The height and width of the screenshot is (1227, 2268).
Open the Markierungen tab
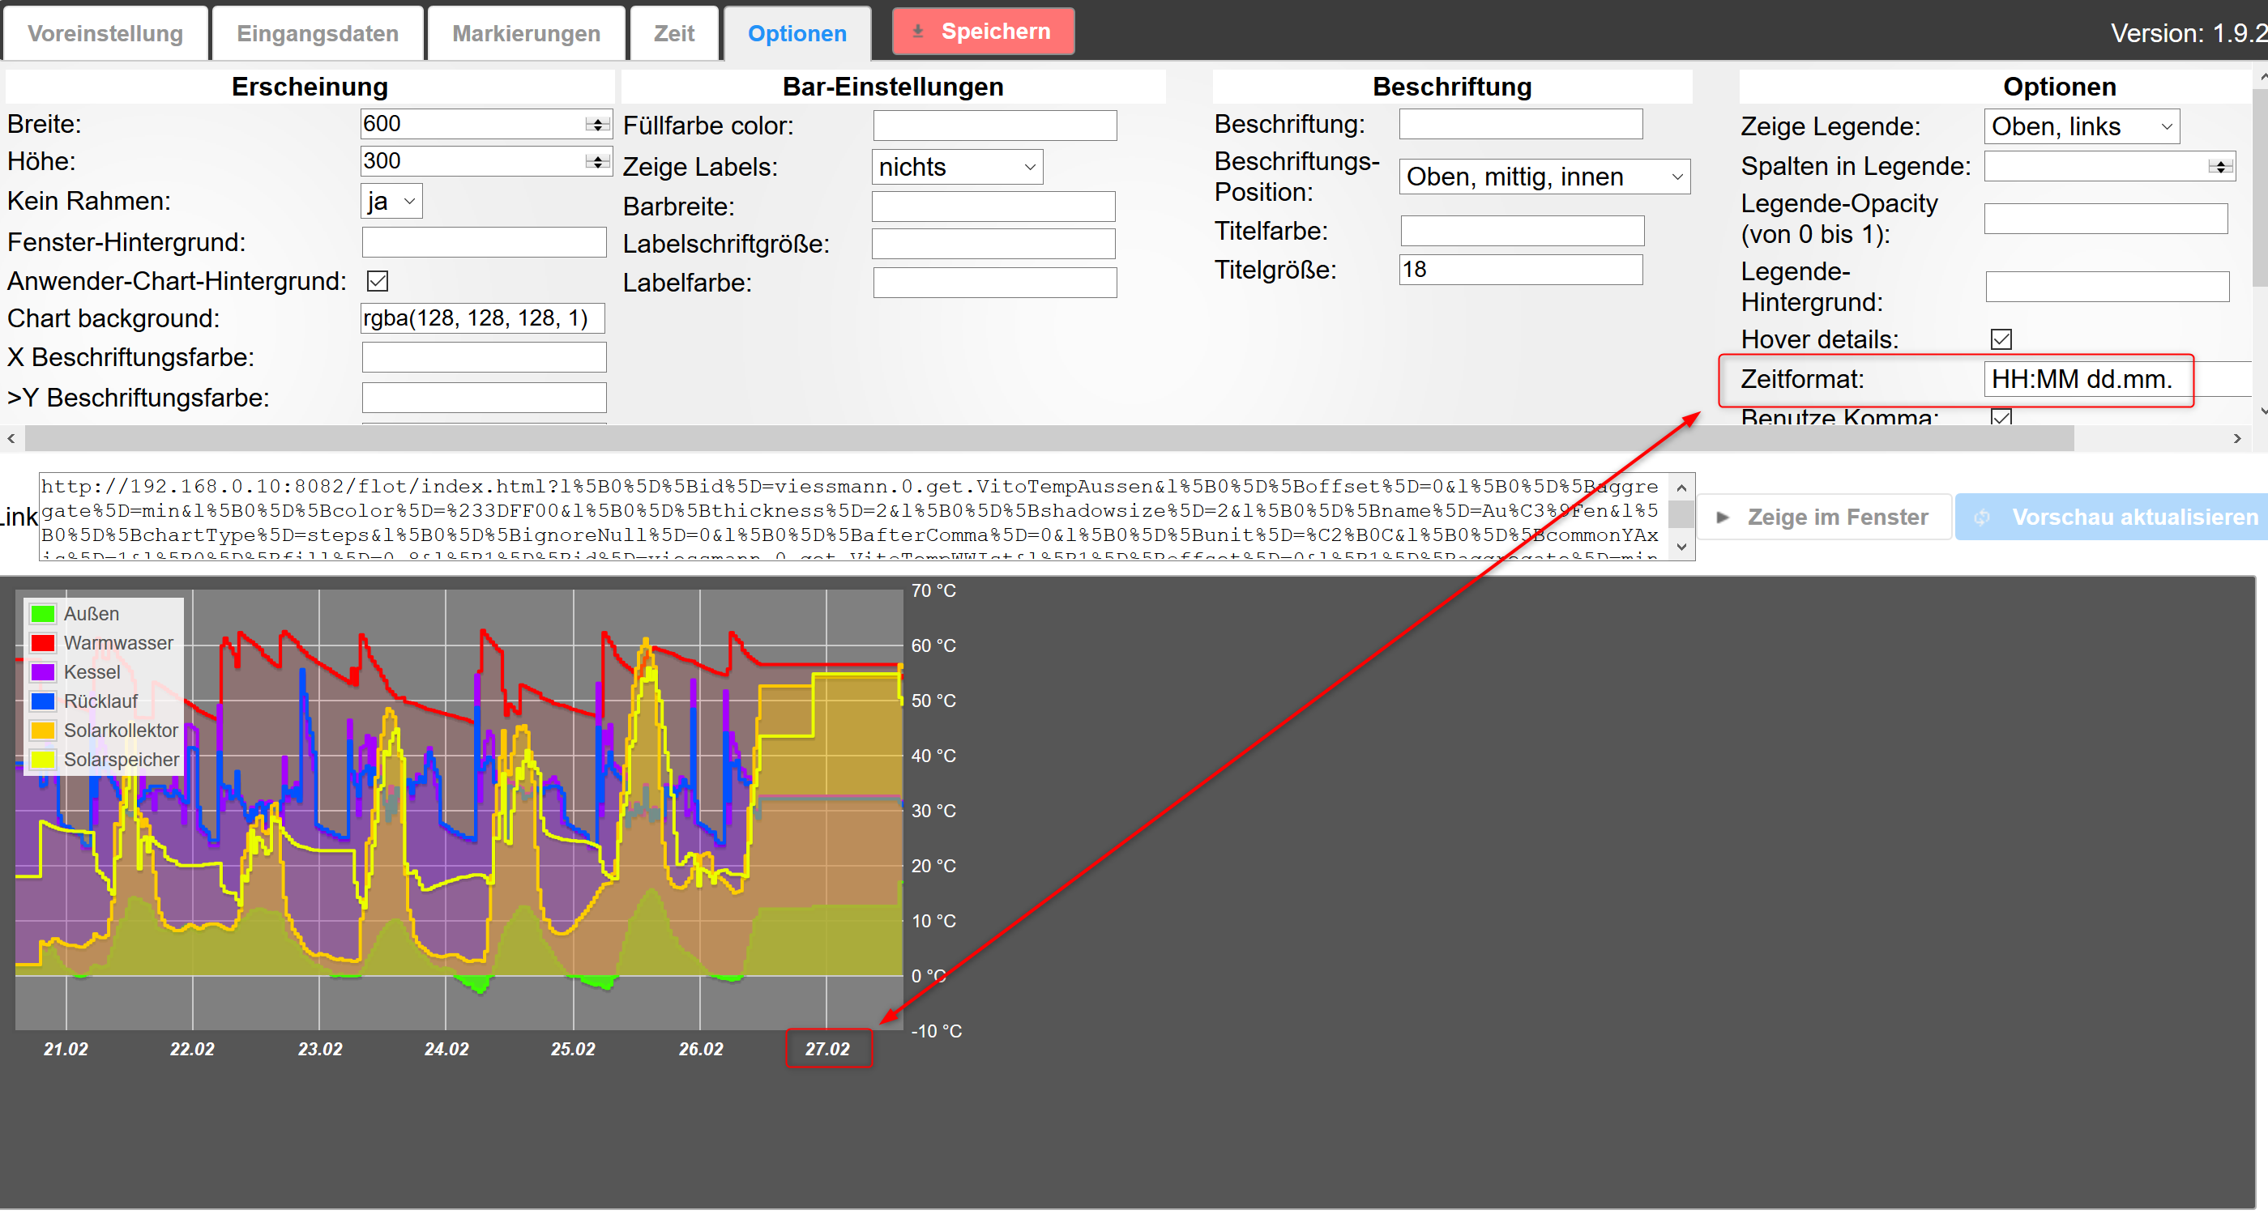coord(526,33)
